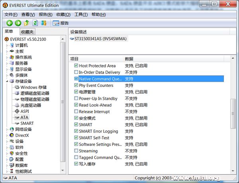The height and width of the screenshot is (183, 239).
Task: Open the 光盘驱动器 optical drive icon
Action: pyautogui.click(x=17, y=105)
